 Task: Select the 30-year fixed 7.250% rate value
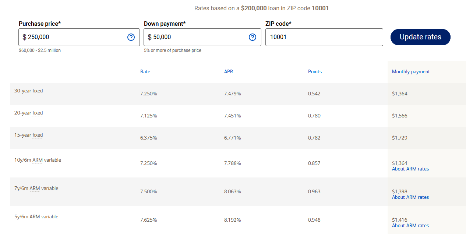coord(148,94)
